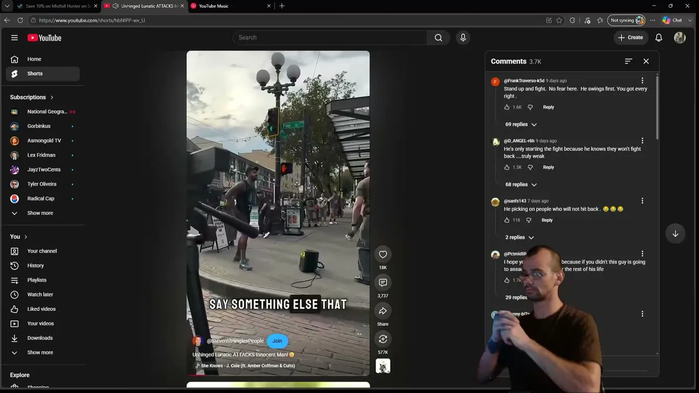The height and width of the screenshot is (393, 699).
Task: Go to the YouTube logo home link
Action: [x=44, y=38]
